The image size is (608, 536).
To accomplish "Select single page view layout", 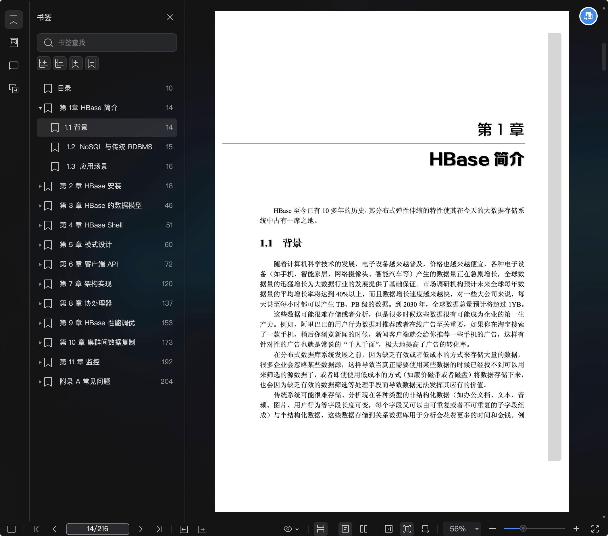I will [345, 529].
